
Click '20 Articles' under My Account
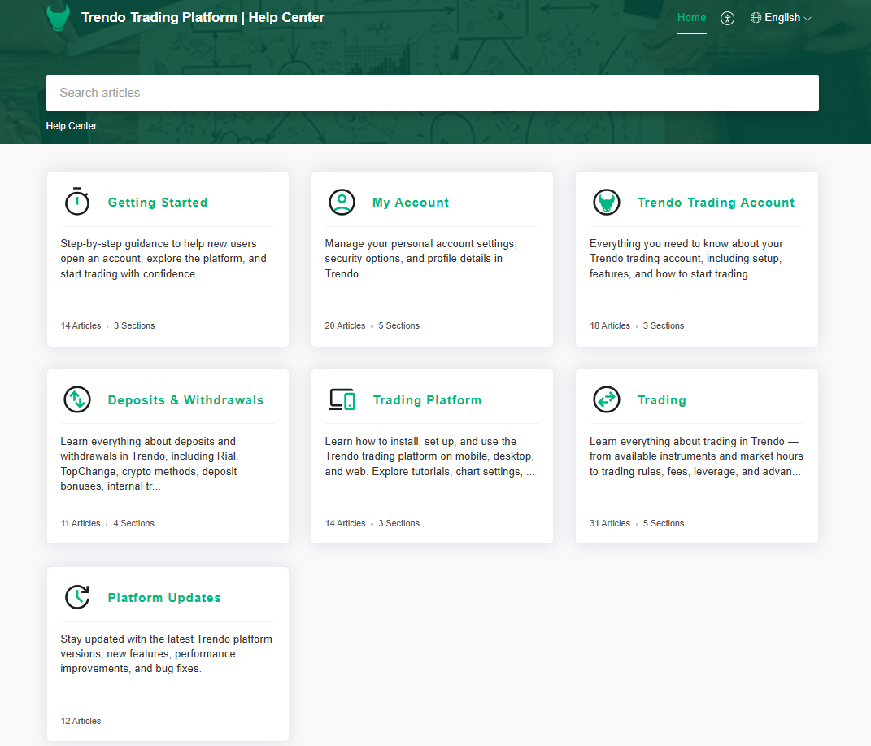tap(345, 325)
